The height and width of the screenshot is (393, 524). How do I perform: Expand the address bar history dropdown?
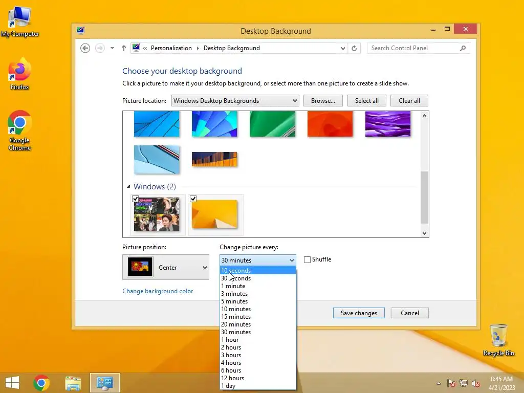click(x=343, y=48)
